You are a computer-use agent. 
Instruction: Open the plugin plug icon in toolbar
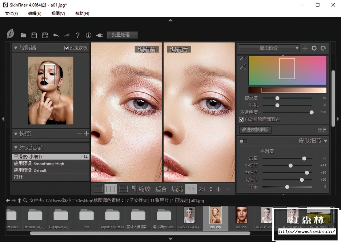click(x=99, y=35)
